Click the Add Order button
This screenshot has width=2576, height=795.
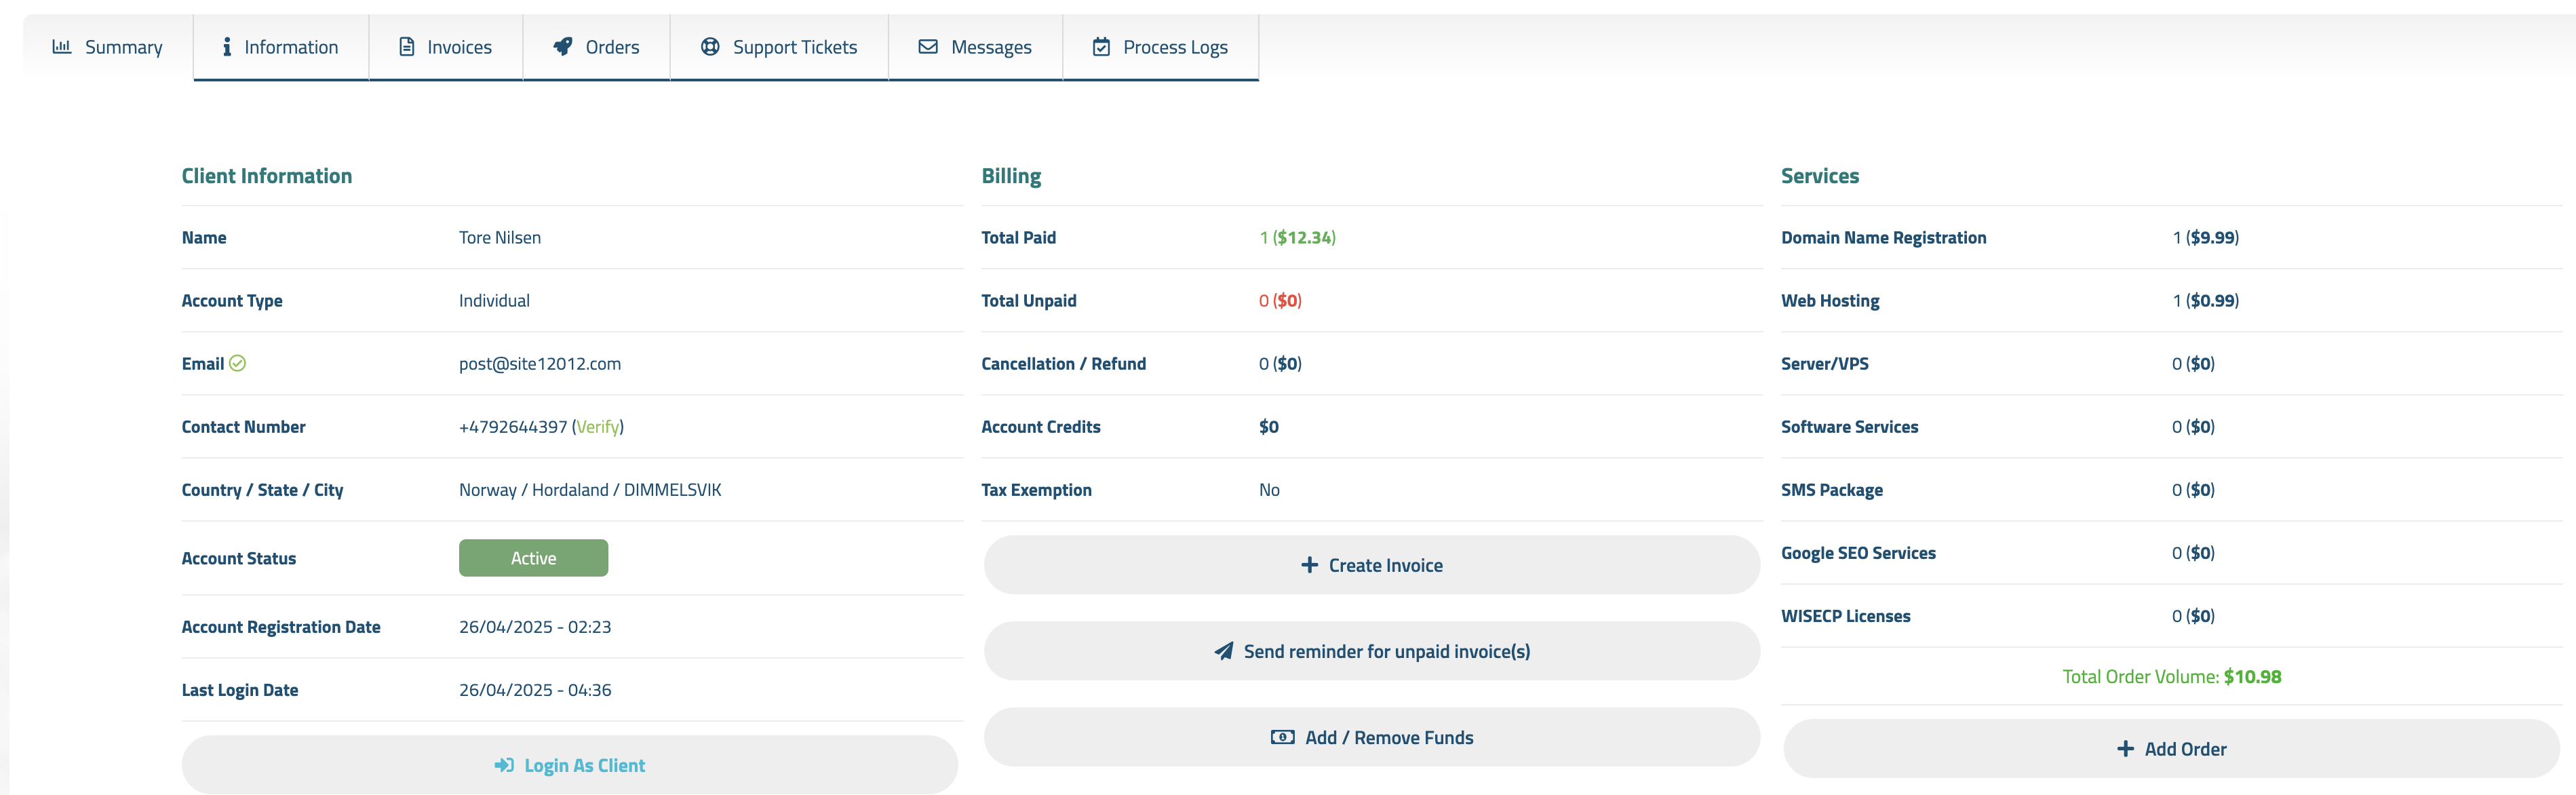(x=2171, y=749)
